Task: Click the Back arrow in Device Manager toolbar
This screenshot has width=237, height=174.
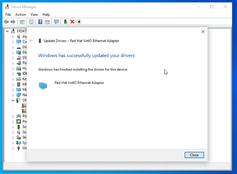Action: [6, 22]
